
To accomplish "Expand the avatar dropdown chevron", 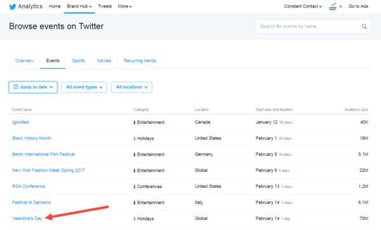I will click(x=340, y=6).
